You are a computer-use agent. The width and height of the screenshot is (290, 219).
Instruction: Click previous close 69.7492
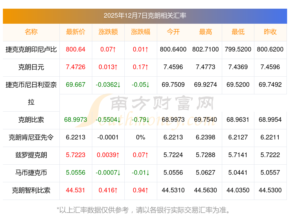[270, 85]
